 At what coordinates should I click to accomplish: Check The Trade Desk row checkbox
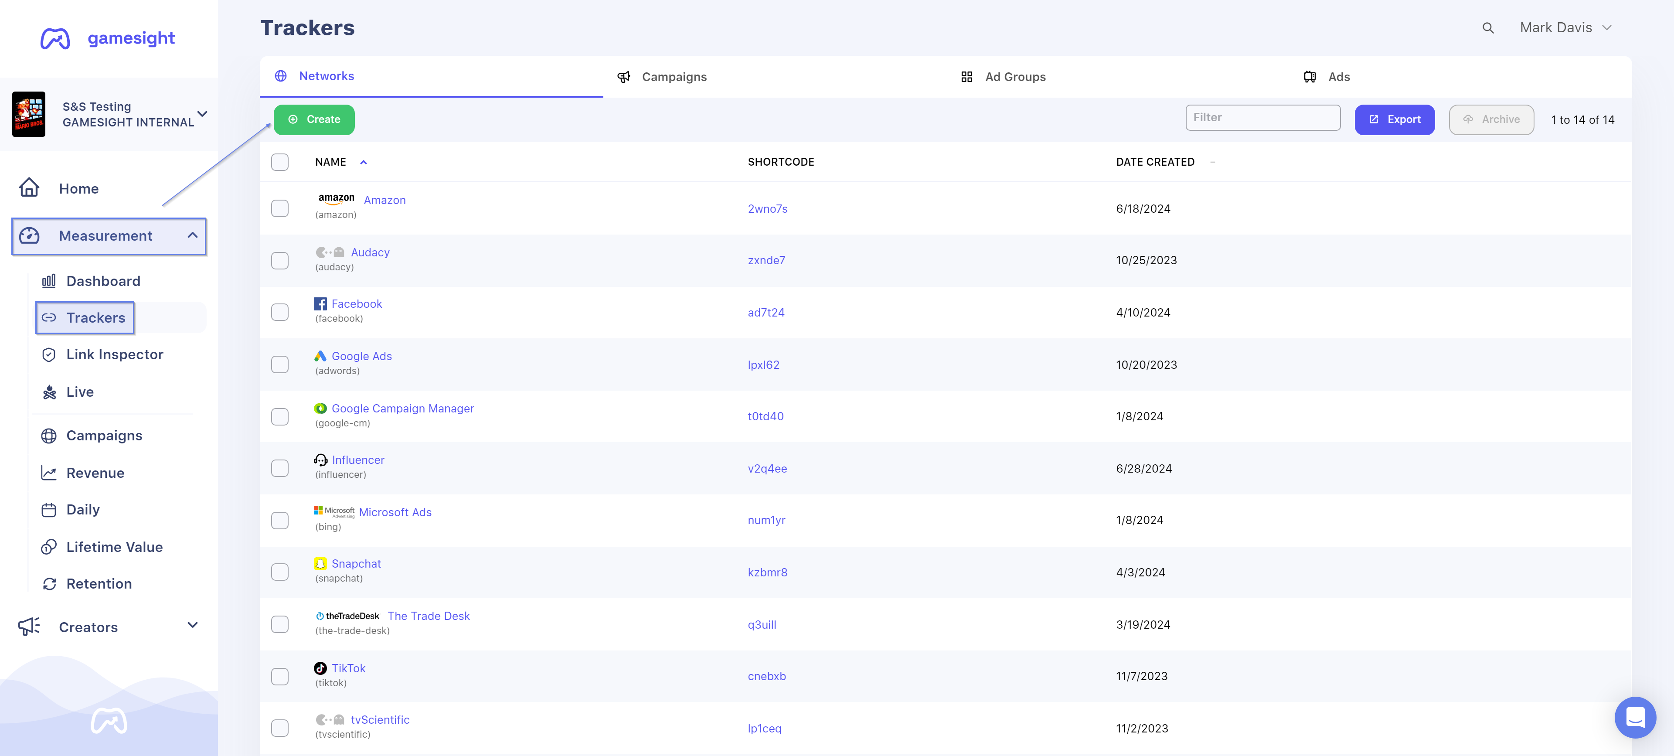(279, 624)
